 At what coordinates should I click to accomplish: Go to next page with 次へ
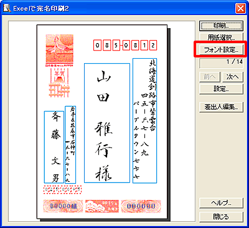tap(233, 77)
